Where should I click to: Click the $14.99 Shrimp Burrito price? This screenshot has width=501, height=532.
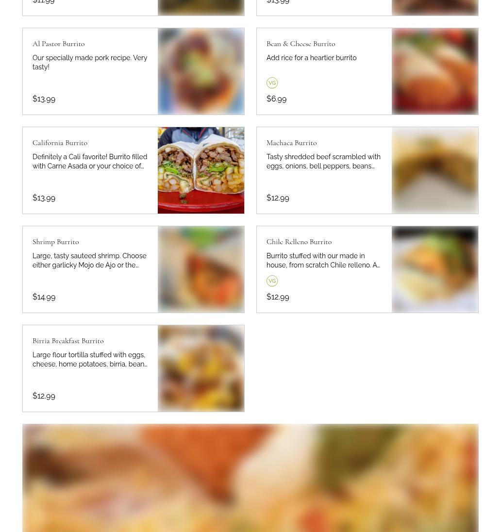pos(44,297)
